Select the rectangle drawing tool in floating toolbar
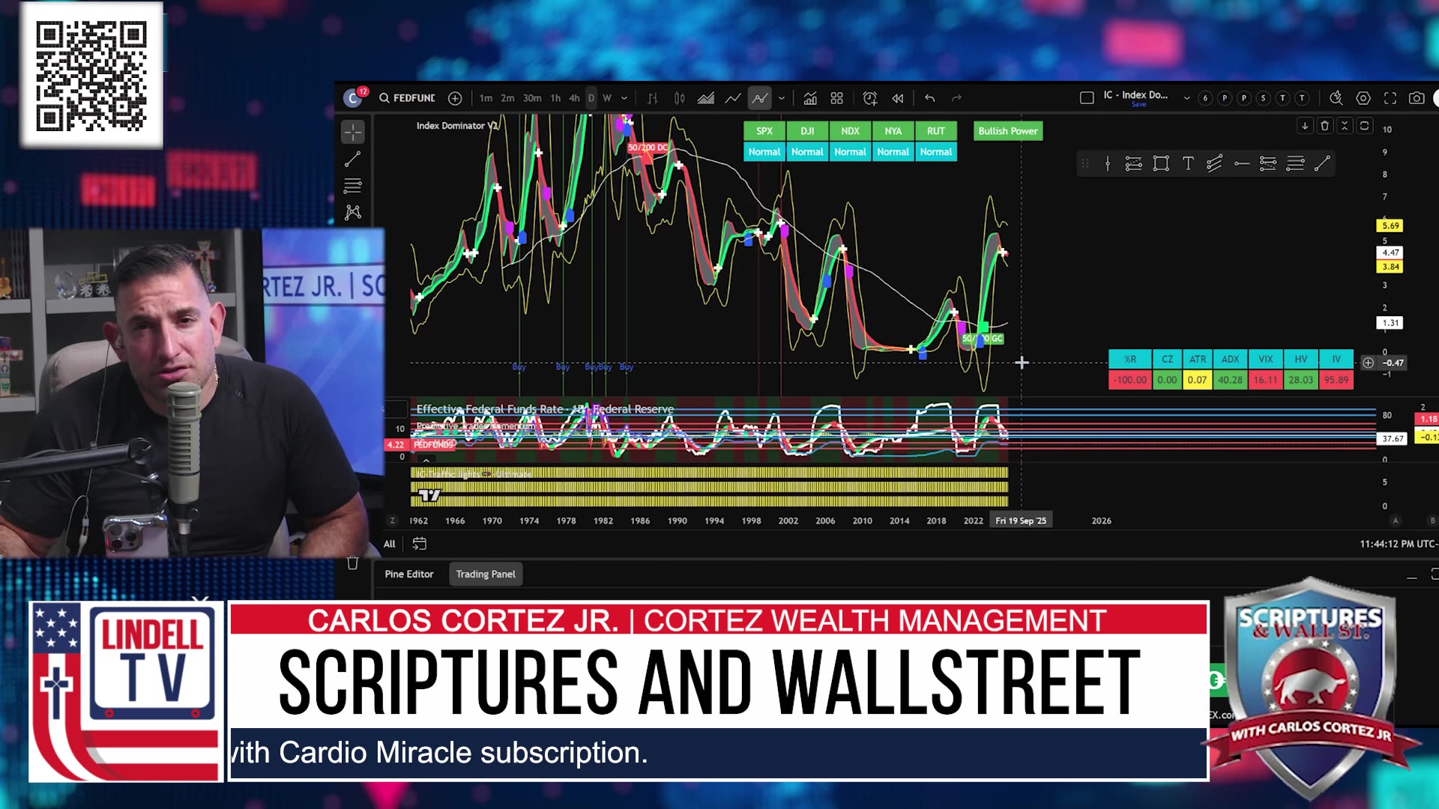The width and height of the screenshot is (1439, 809). coord(1160,163)
